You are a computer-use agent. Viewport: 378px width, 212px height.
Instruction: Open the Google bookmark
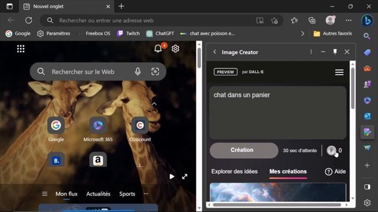pyautogui.click(x=18, y=34)
